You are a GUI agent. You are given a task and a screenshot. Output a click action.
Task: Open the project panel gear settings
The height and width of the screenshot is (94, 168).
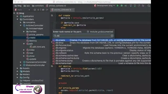pyautogui.click(x=43, y=10)
